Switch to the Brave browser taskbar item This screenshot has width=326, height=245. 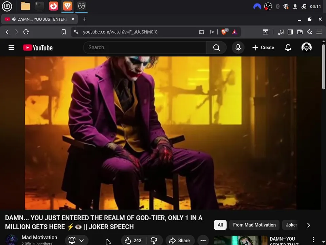(67, 6)
